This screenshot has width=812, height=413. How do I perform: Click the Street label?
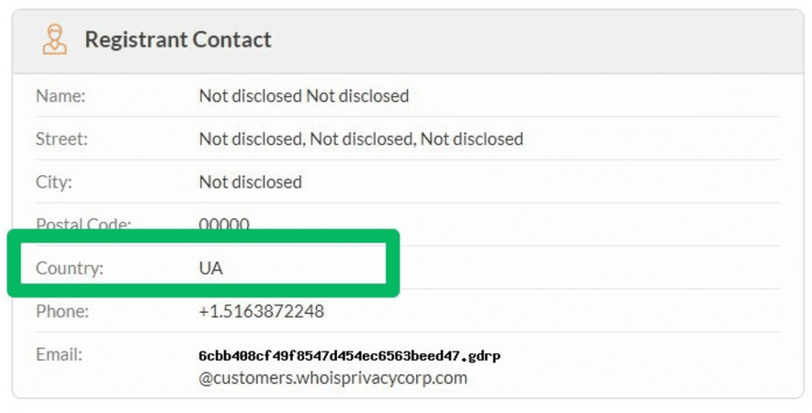[x=62, y=139]
